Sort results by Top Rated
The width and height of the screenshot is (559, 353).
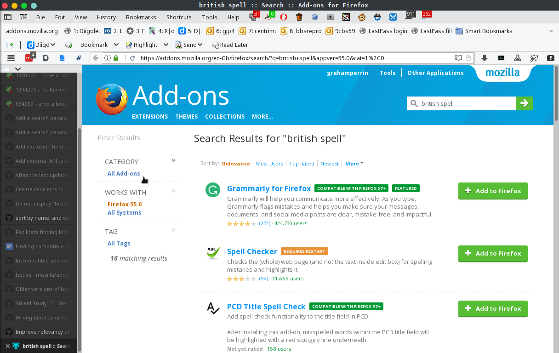[x=302, y=164]
